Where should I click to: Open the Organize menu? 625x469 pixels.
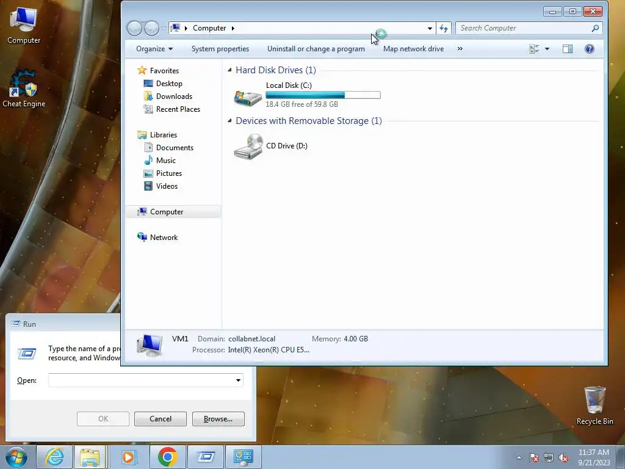(154, 49)
